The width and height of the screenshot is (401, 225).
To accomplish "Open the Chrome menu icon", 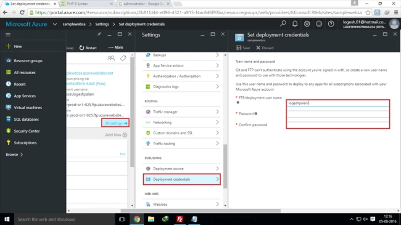I will [x=396, y=12].
